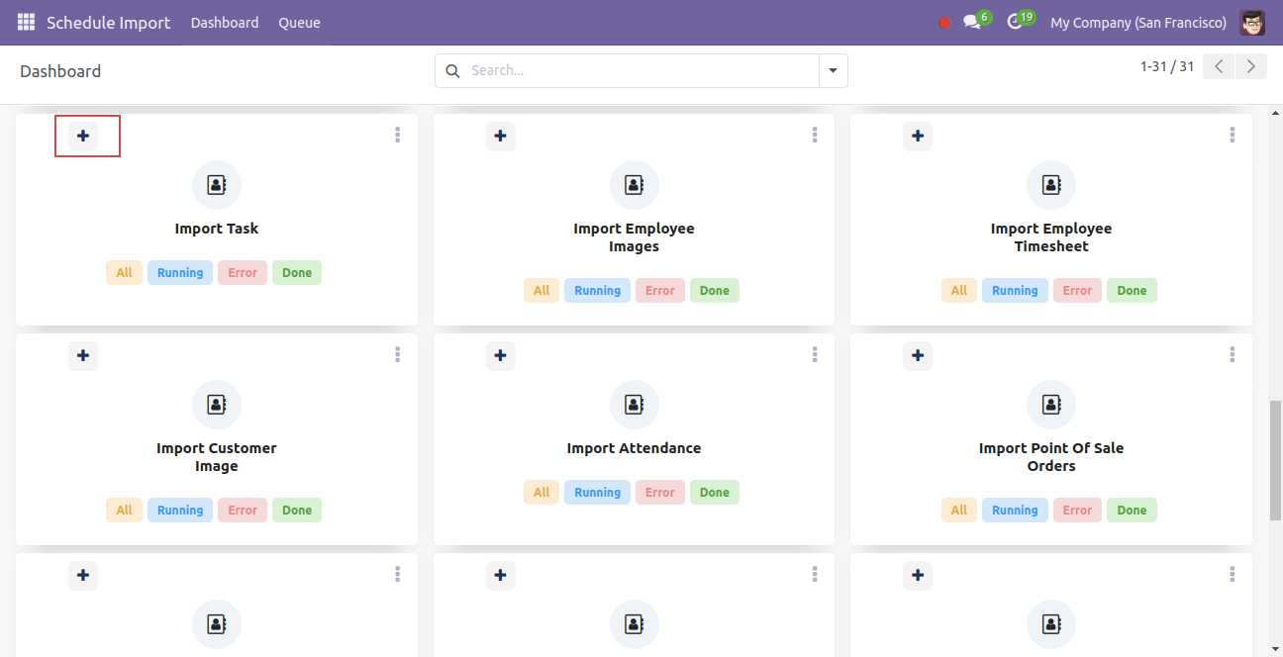The height and width of the screenshot is (657, 1283).
Task: Click the contact-book icon on Import Employee Timesheet card
Action: tap(1051, 185)
